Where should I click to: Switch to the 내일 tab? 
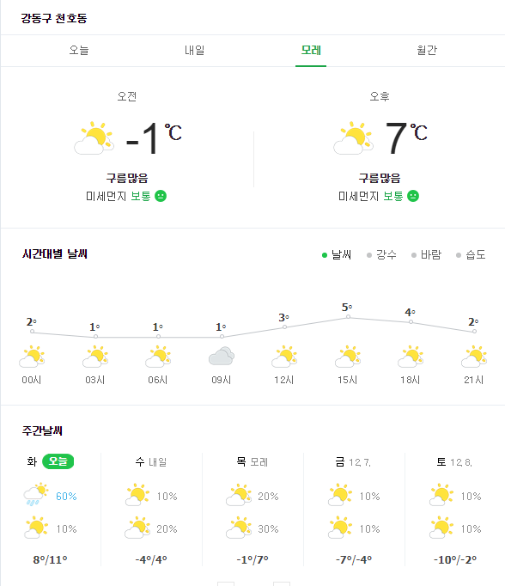point(195,50)
